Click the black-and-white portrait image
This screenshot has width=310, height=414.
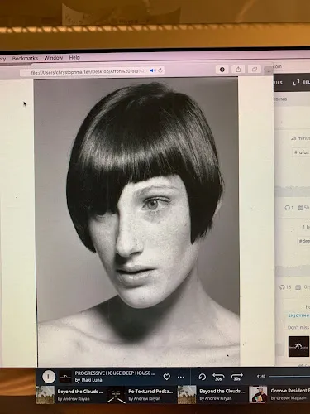click(137, 222)
